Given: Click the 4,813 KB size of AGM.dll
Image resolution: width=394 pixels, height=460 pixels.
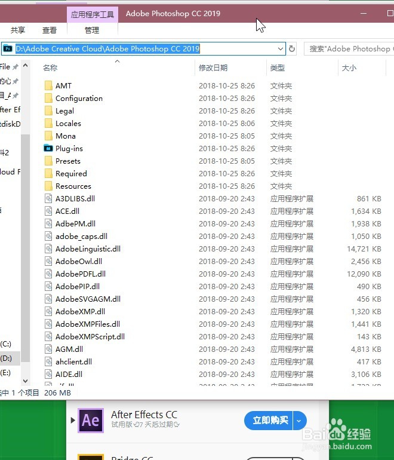Looking at the screenshot, I should (366, 349).
